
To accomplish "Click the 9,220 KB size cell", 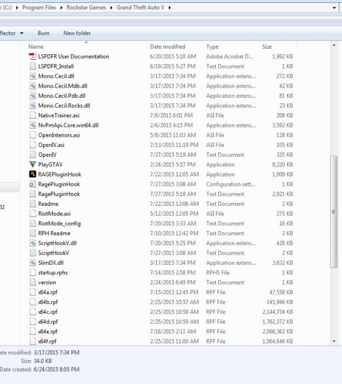I will (282, 164).
